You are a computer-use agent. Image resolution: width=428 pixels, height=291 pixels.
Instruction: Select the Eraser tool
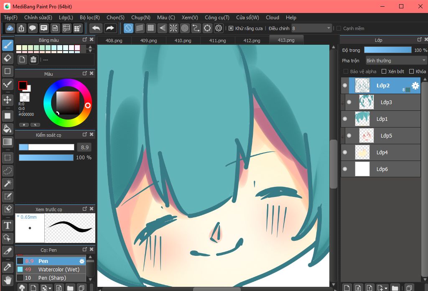pos(8,58)
